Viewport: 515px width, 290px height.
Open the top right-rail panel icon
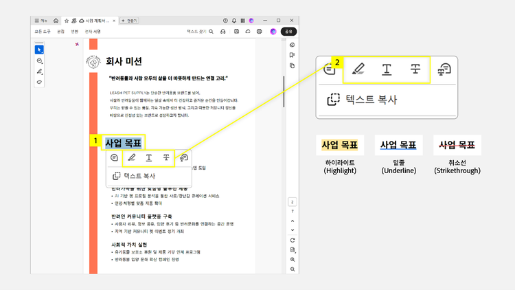(x=293, y=45)
